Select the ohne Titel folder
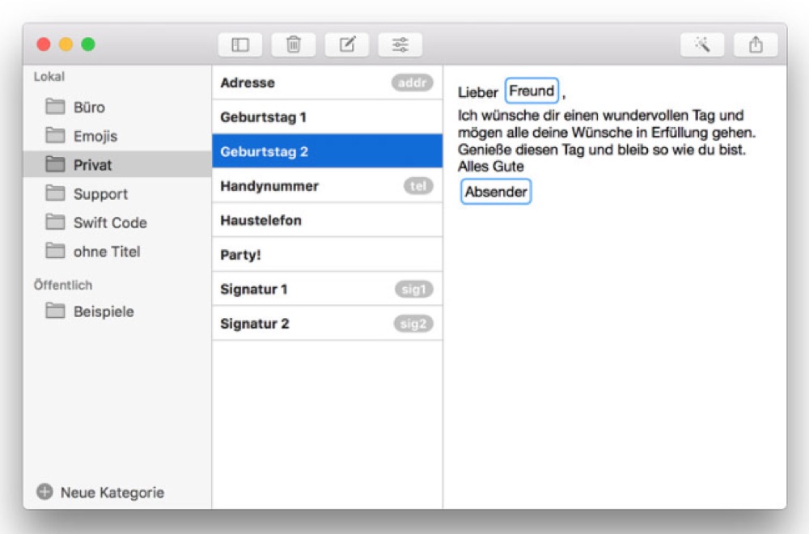Image resolution: width=809 pixels, height=534 pixels. point(106,252)
